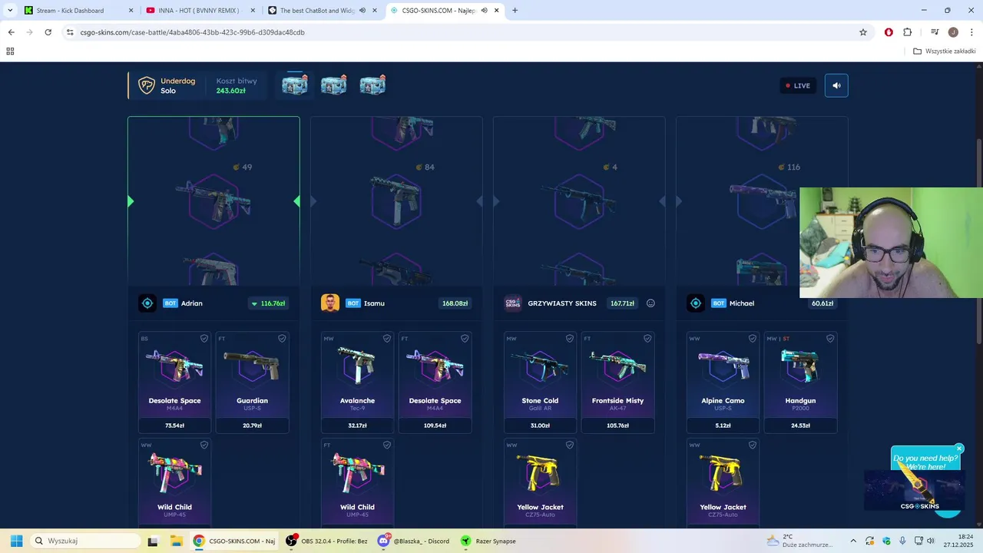Open OBS 32.0.4 from the taskbar

pyautogui.click(x=326, y=541)
